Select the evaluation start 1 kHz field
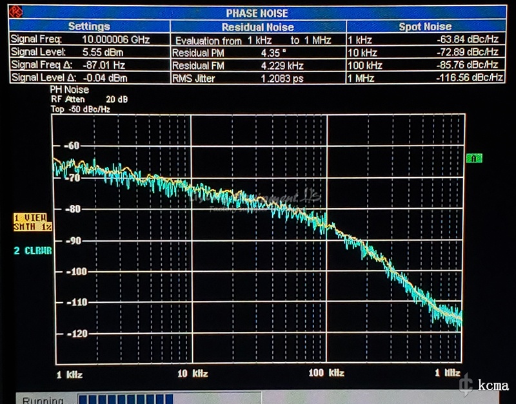The height and width of the screenshot is (404, 516). (x=260, y=40)
